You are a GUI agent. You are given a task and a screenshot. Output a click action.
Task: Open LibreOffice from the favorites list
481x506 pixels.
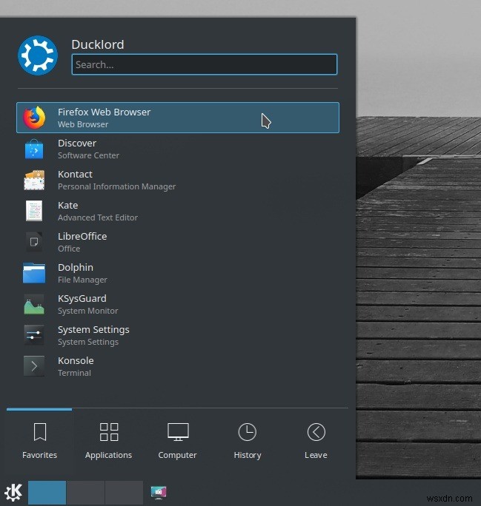[x=177, y=242]
